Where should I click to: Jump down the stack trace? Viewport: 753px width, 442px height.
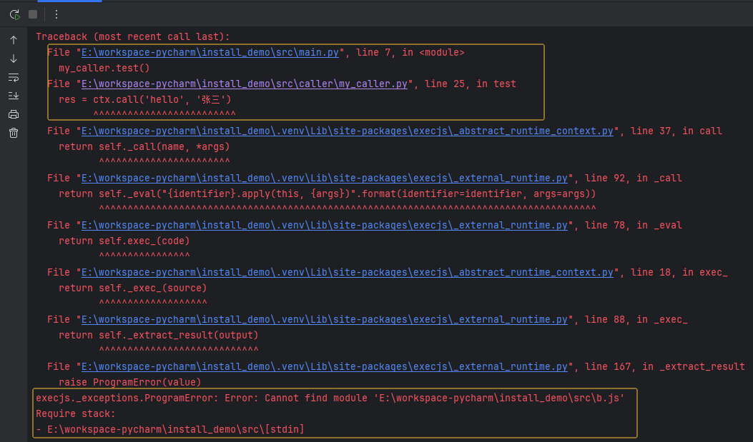pyautogui.click(x=13, y=59)
